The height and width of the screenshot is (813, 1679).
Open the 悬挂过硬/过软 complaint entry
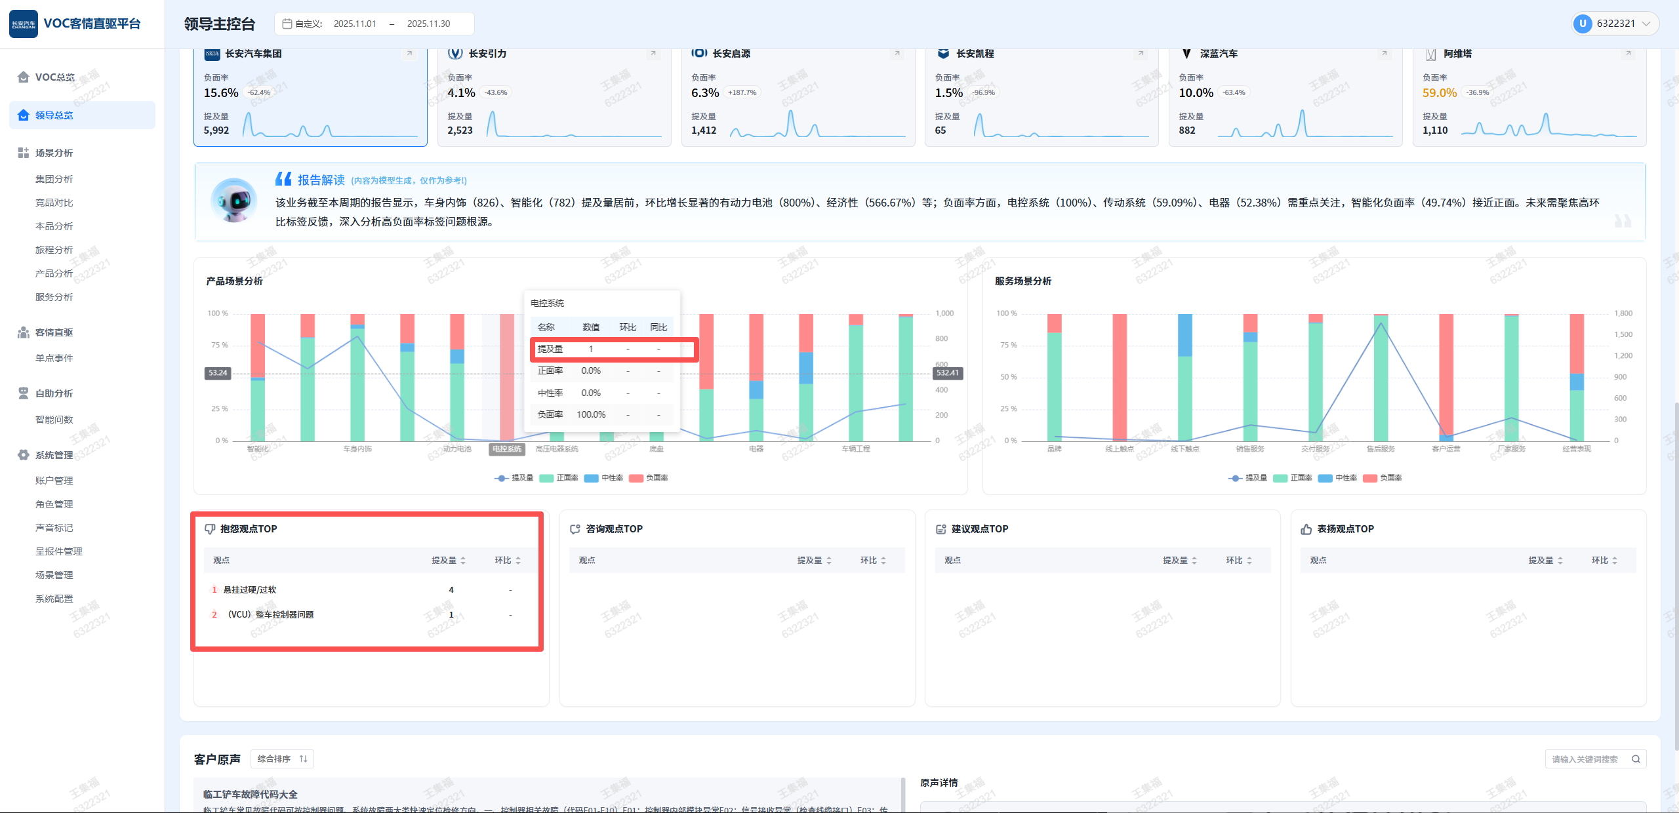coord(250,590)
